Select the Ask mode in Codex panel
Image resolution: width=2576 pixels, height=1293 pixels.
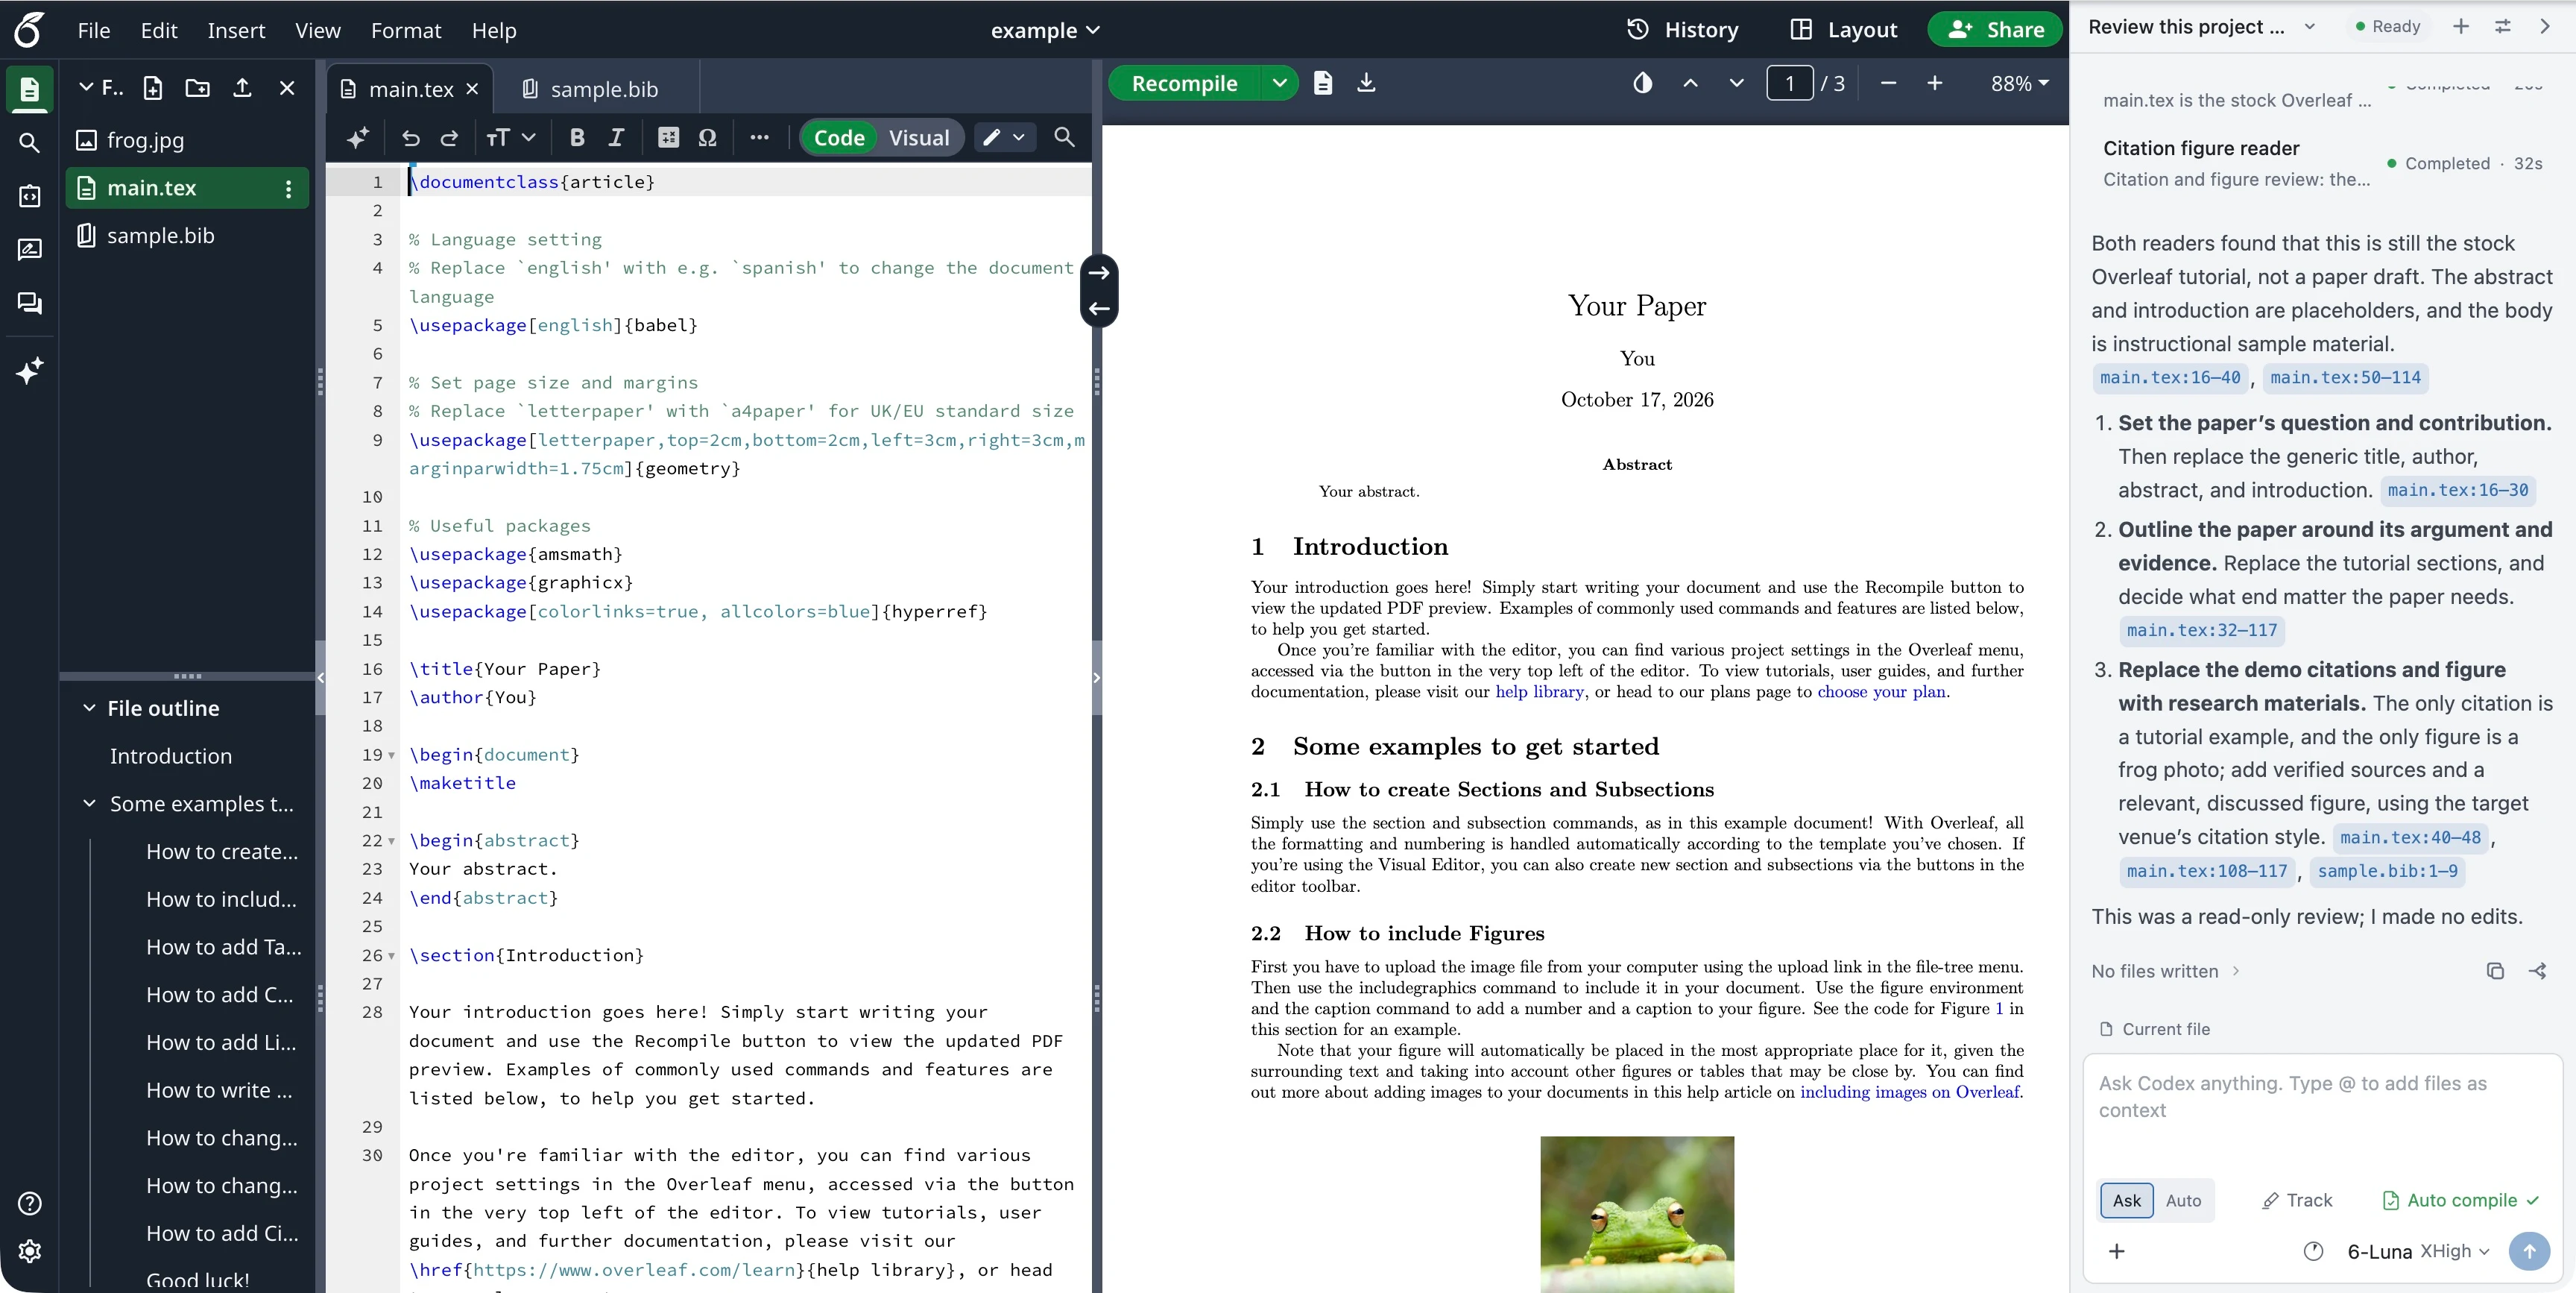pos(2126,1200)
